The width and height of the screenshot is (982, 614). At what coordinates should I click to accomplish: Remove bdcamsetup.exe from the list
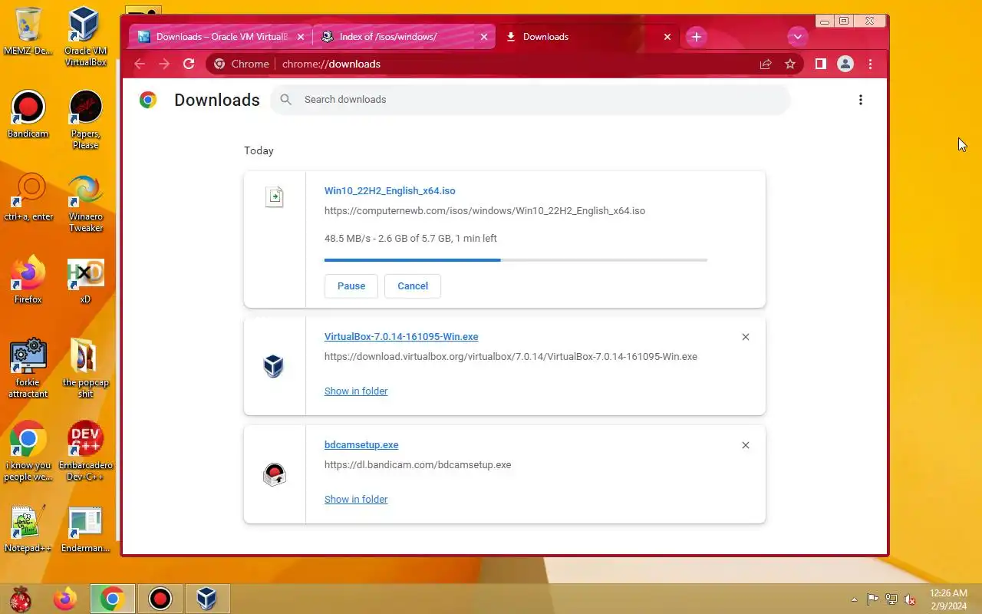(x=746, y=445)
